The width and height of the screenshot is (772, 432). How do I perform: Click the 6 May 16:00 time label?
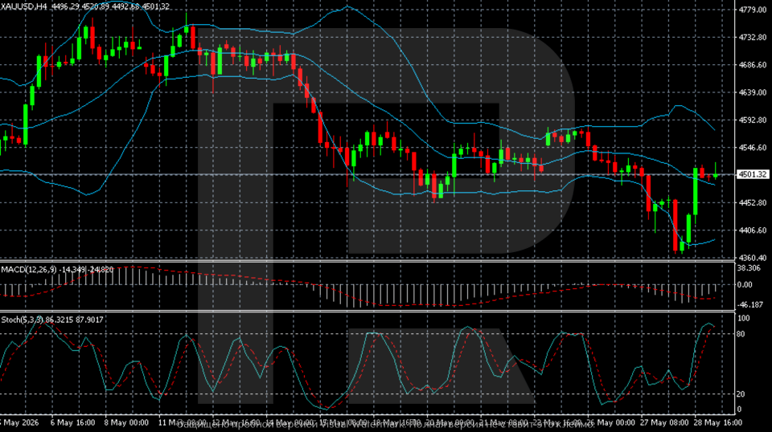(72, 422)
